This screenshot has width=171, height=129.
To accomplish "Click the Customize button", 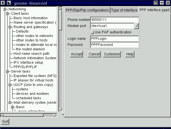I will [x=111, y=54].
